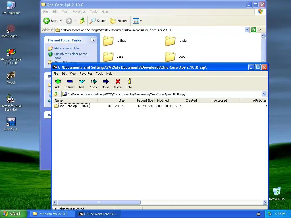Open the Views dropdown arrow in Explorer
Screen dimensions: 291x218
pyautogui.click(x=141, y=21)
